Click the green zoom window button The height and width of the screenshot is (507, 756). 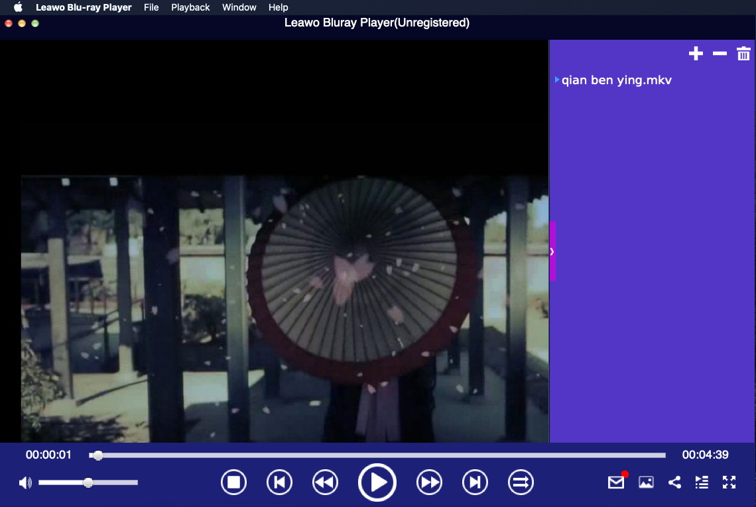pyautogui.click(x=35, y=23)
